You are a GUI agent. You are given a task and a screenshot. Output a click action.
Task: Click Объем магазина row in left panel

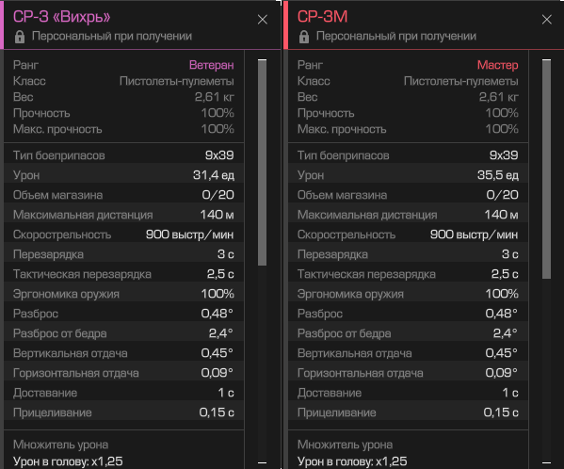pos(123,195)
